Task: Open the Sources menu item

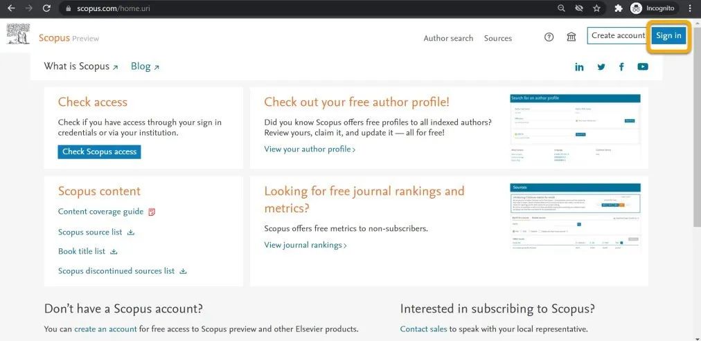Action: [498, 38]
